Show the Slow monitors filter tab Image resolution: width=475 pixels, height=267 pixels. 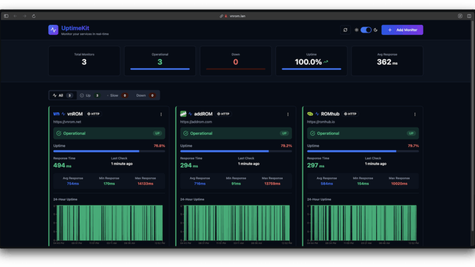click(x=117, y=95)
